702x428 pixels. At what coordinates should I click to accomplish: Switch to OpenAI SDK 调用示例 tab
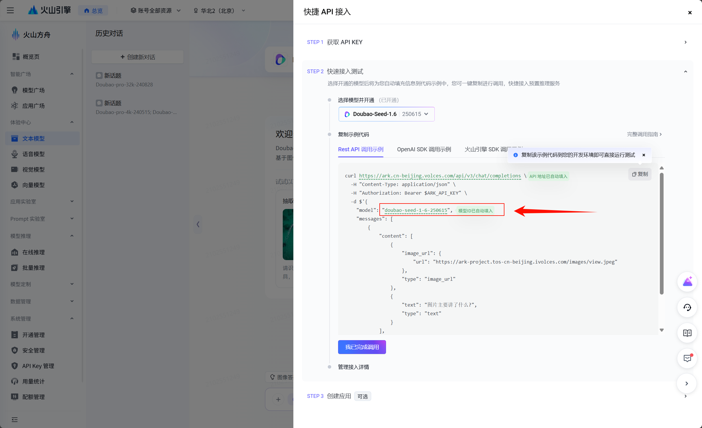point(424,149)
